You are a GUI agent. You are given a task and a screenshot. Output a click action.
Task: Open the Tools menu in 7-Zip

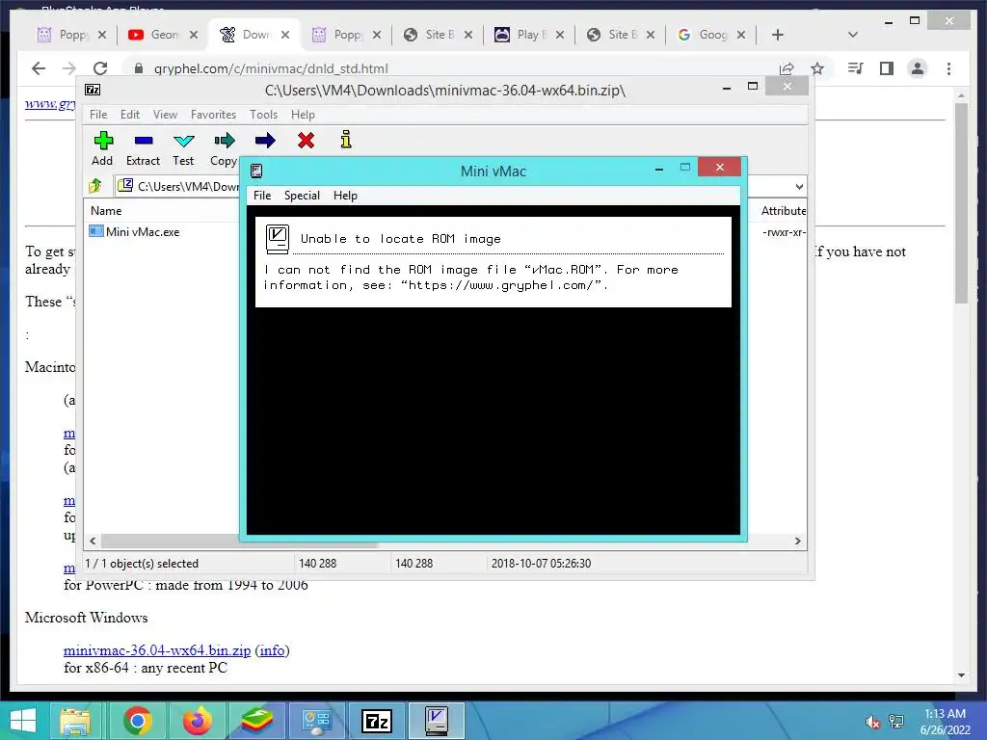coord(263,115)
